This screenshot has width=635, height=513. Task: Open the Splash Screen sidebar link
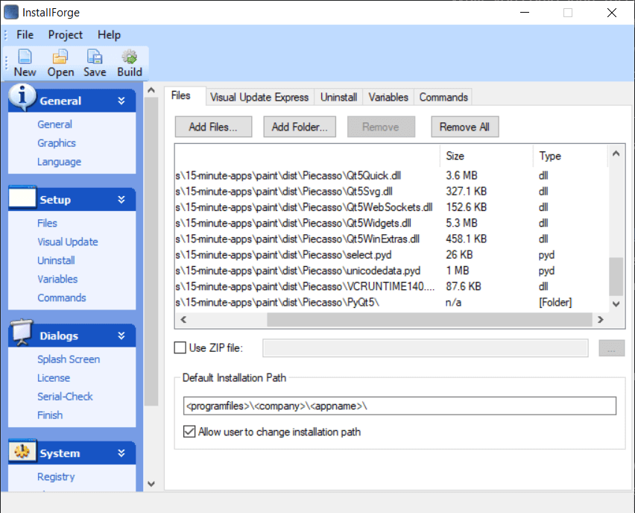pyautogui.click(x=69, y=359)
